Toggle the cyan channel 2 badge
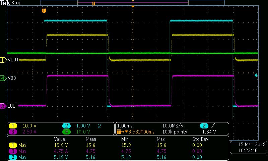This screenshot has height=161, width=268. pos(67,126)
